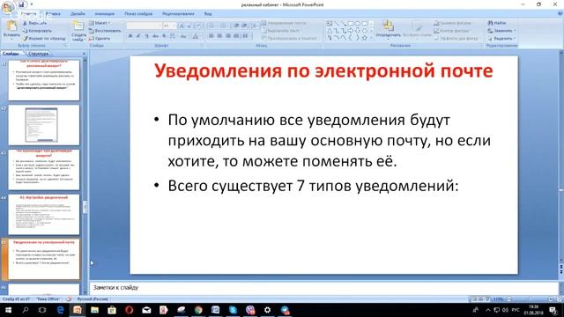Open the Windows Start menu
This screenshot has width=564, height=317.
(8, 310)
